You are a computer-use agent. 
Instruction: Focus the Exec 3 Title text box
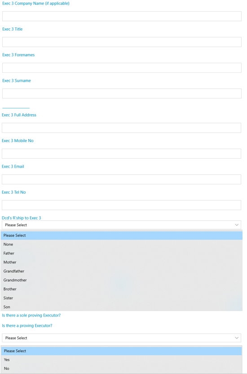tap(122, 42)
